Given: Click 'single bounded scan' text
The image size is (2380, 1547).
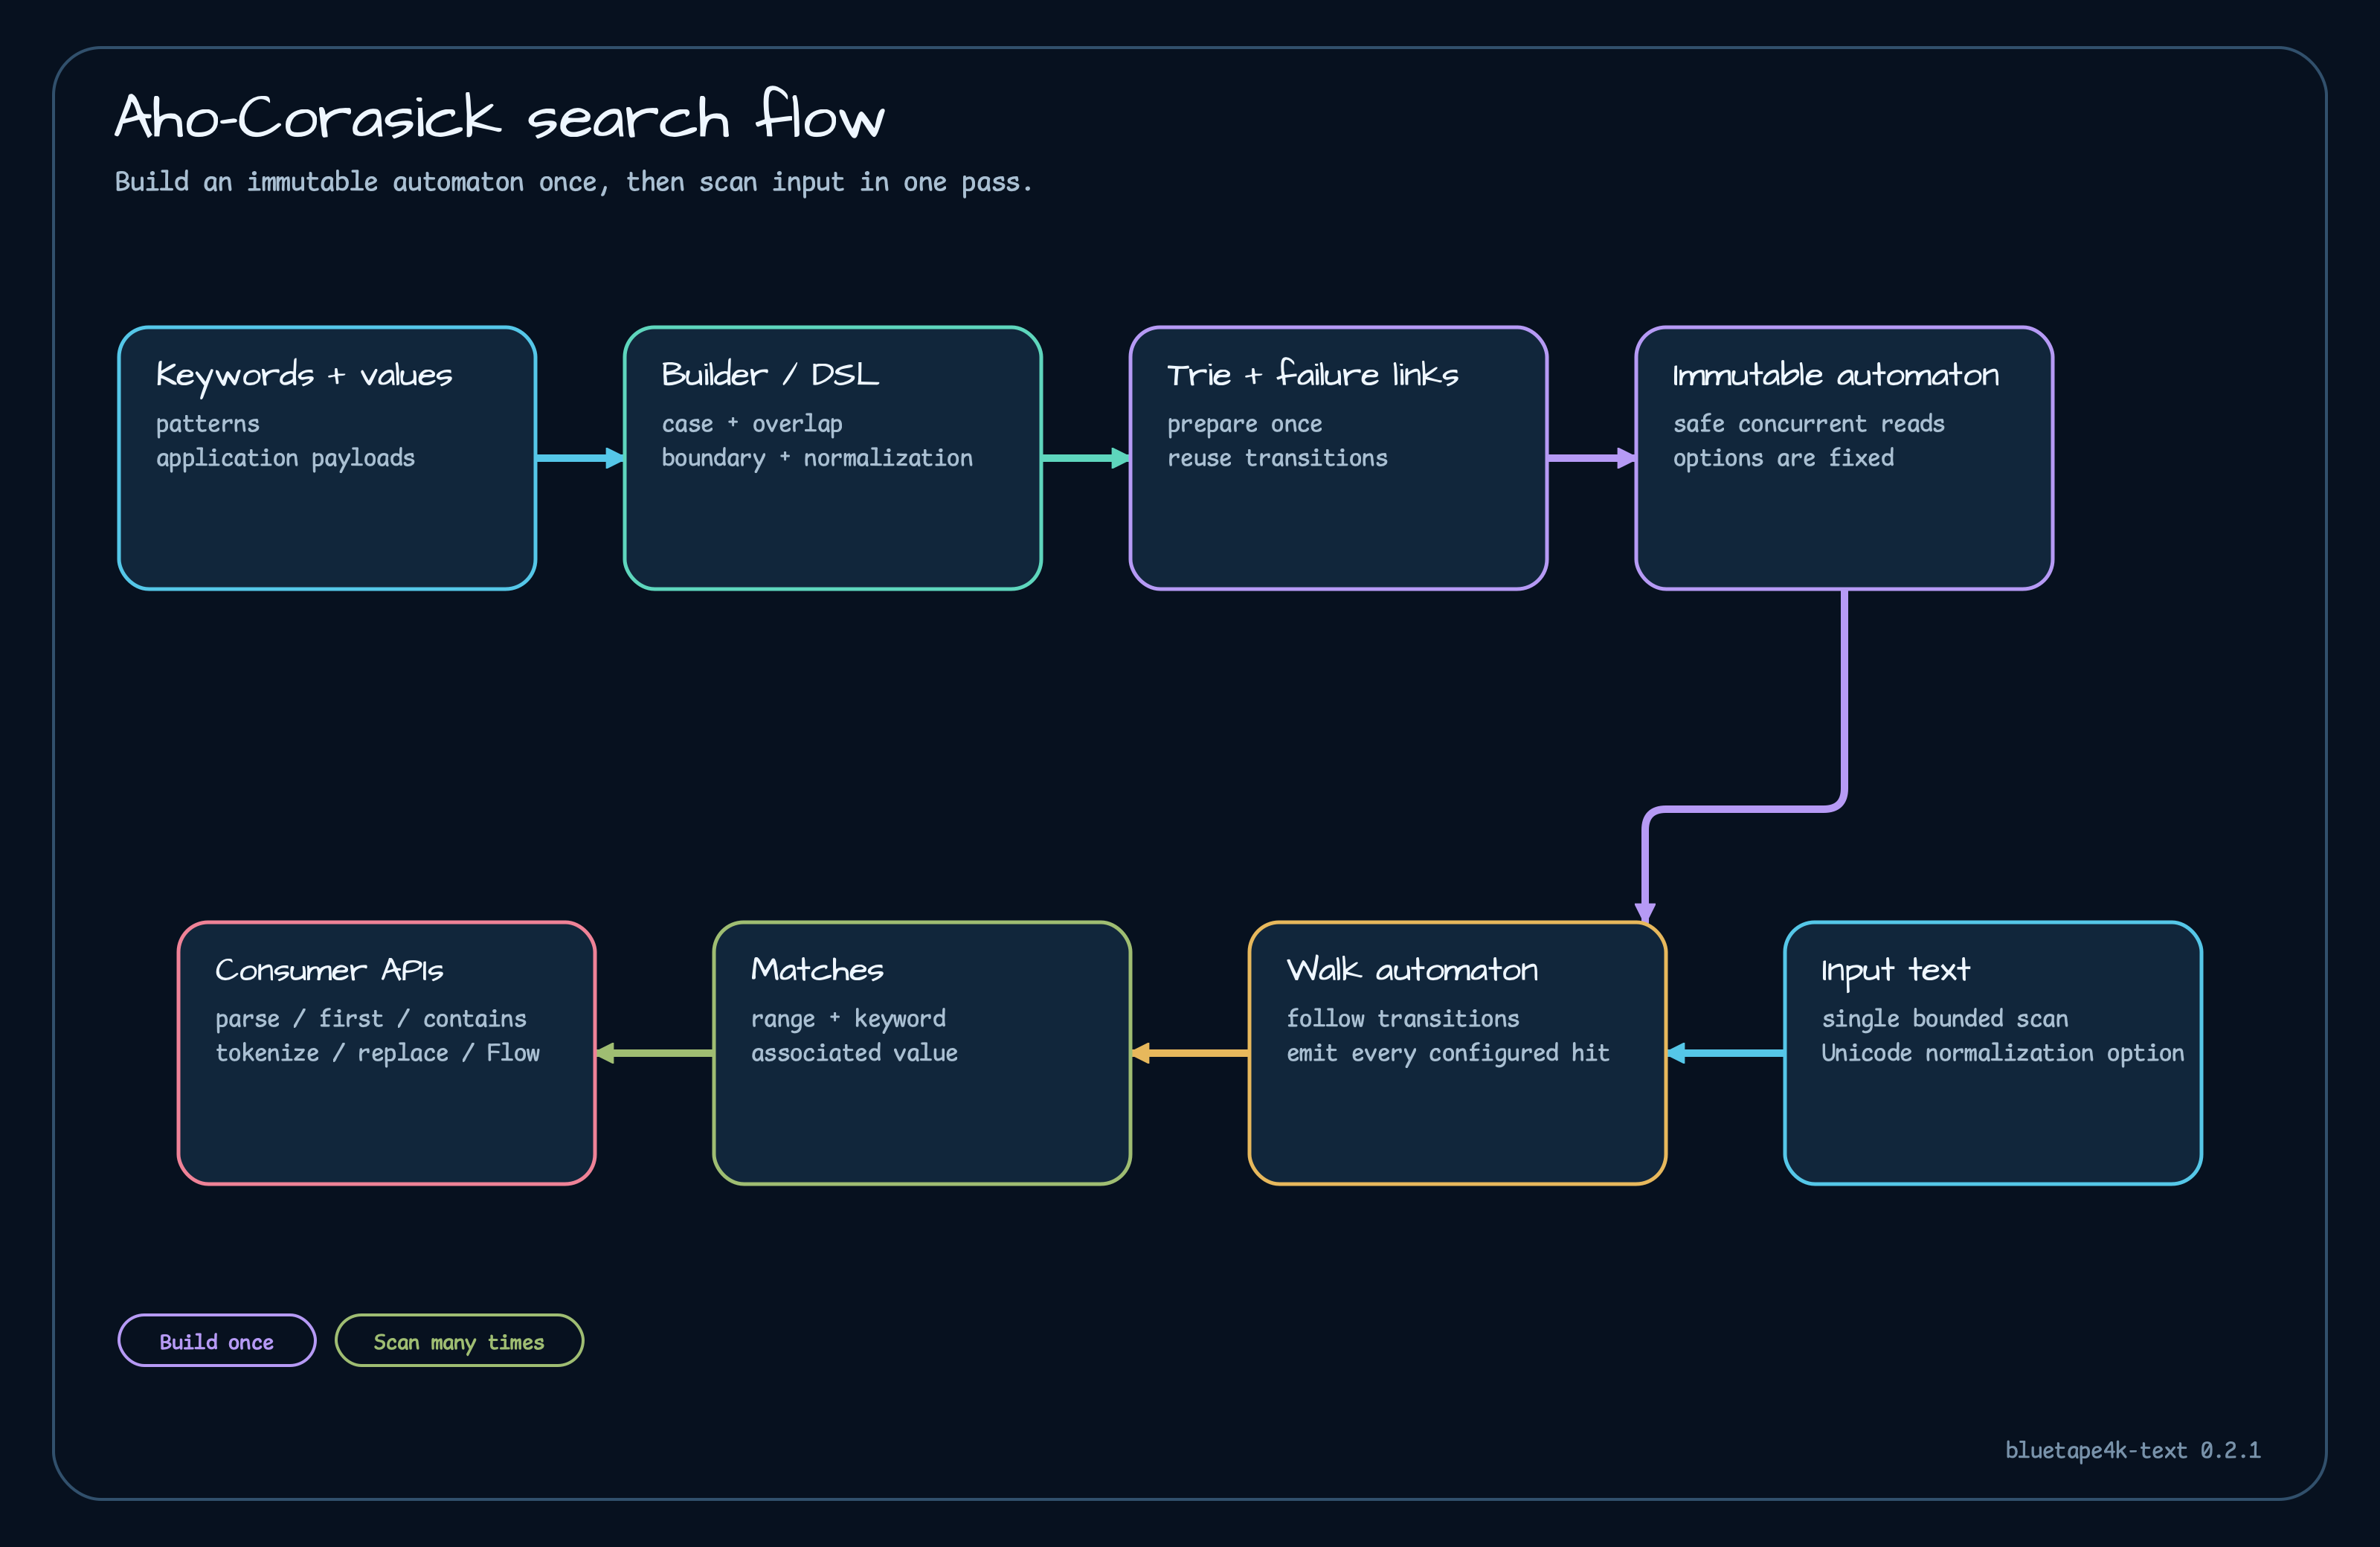Looking at the screenshot, I should [1944, 1019].
